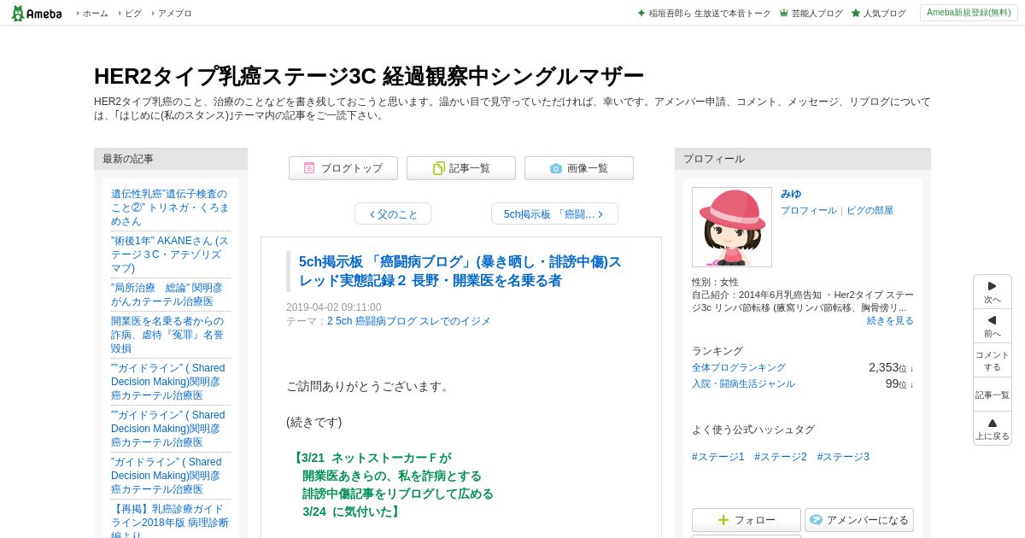The image size is (1025, 538).
Task: Click 2,353位 overall ranking value
Action: 891,367
